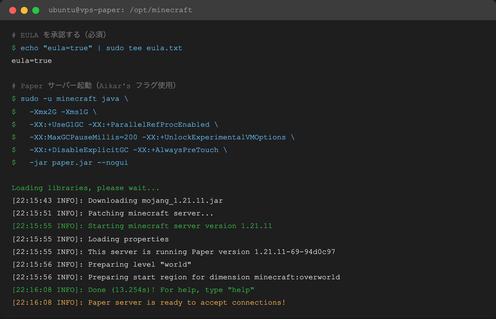Click "paper.jar" in the -jar argument
496x319 pixels.
[72, 163]
